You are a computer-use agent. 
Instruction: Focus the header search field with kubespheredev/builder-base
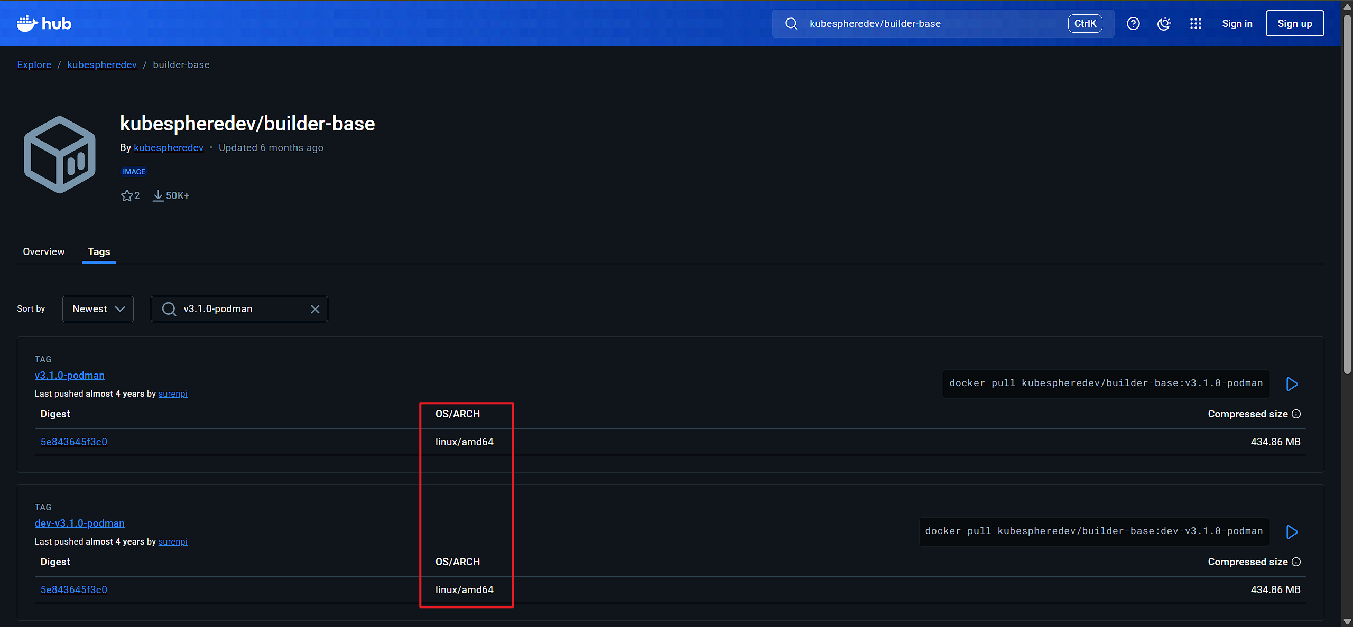point(943,23)
